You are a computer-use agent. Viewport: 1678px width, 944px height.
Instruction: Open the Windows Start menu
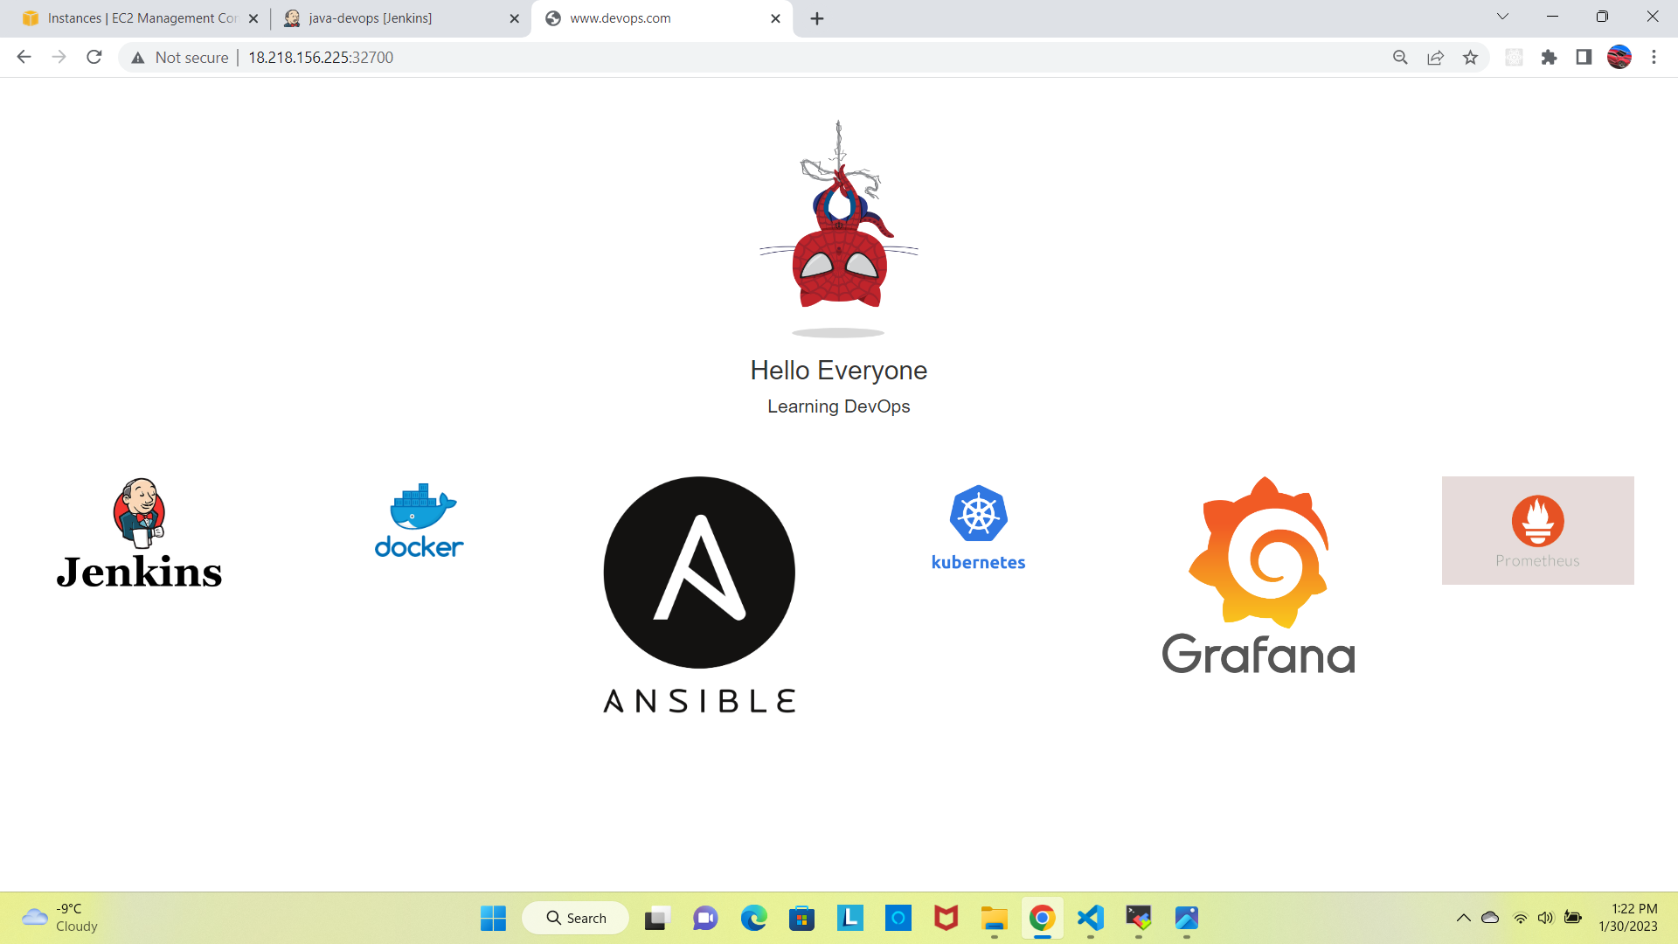(x=493, y=918)
